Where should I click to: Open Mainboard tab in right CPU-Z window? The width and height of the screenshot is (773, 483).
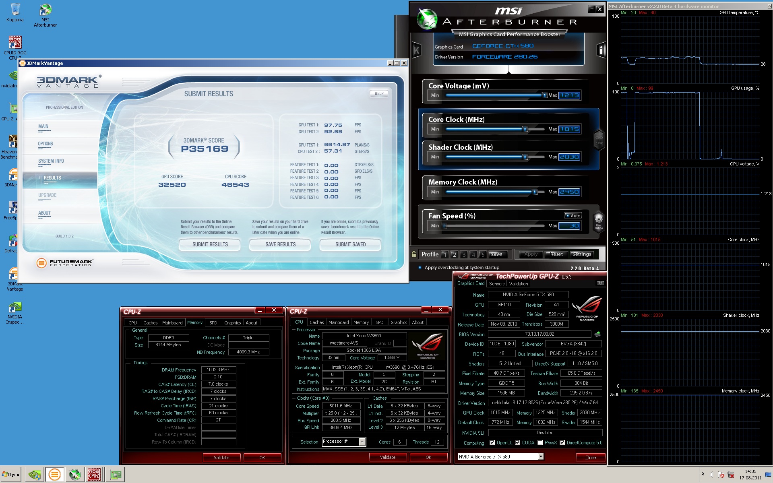[x=339, y=322]
